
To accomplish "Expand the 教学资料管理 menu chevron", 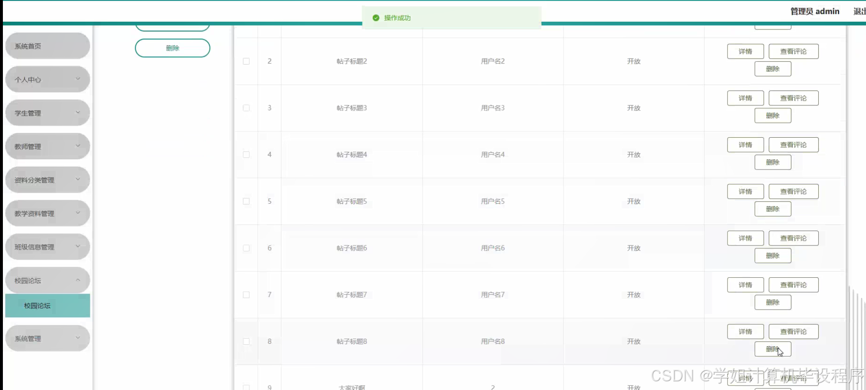I will tap(78, 213).
